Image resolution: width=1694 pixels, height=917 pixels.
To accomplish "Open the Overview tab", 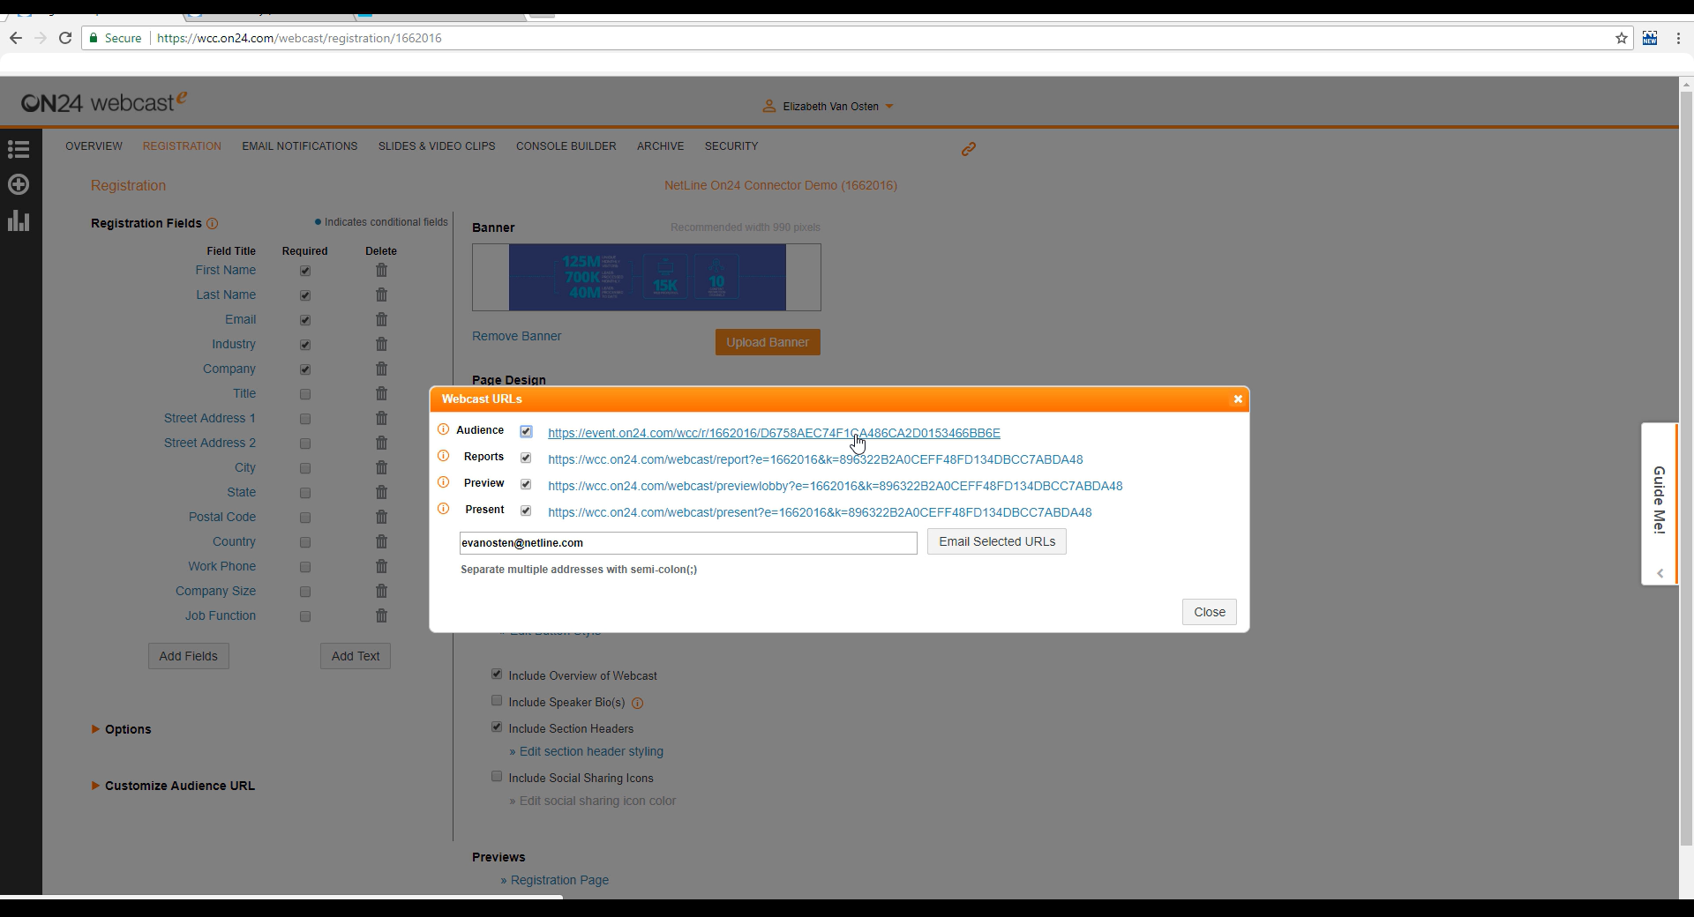I will click(94, 146).
